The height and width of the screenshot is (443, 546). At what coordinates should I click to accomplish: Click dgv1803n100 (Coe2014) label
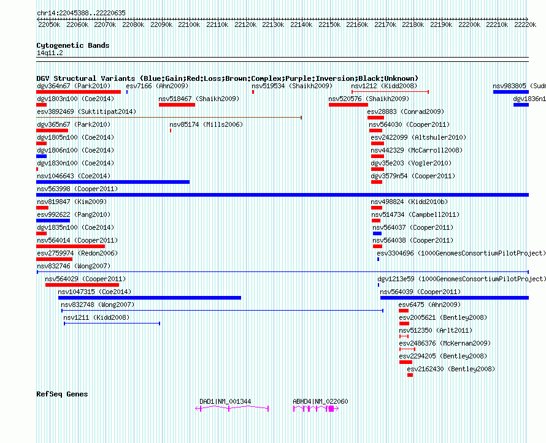75,99
